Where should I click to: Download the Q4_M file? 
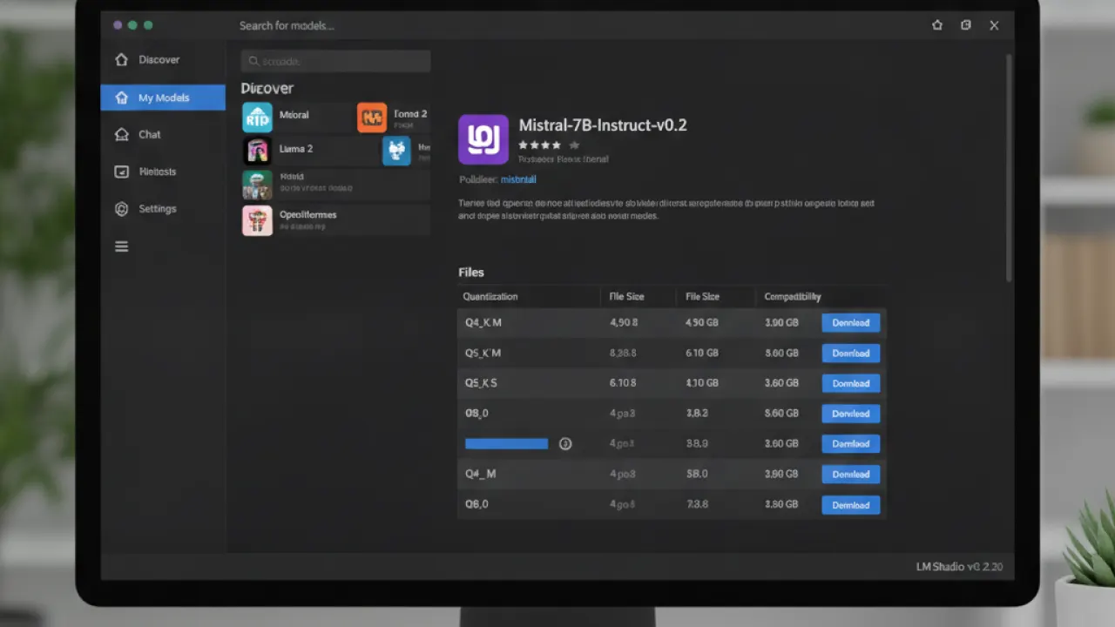(x=851, y=475)
